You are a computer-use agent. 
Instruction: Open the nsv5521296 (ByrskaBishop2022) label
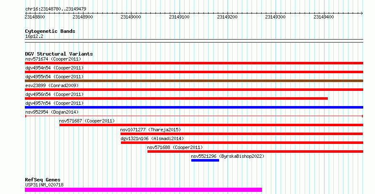228,156
